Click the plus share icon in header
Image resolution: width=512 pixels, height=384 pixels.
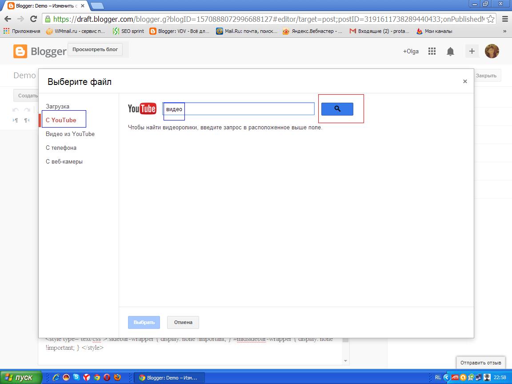click(472, 51)
